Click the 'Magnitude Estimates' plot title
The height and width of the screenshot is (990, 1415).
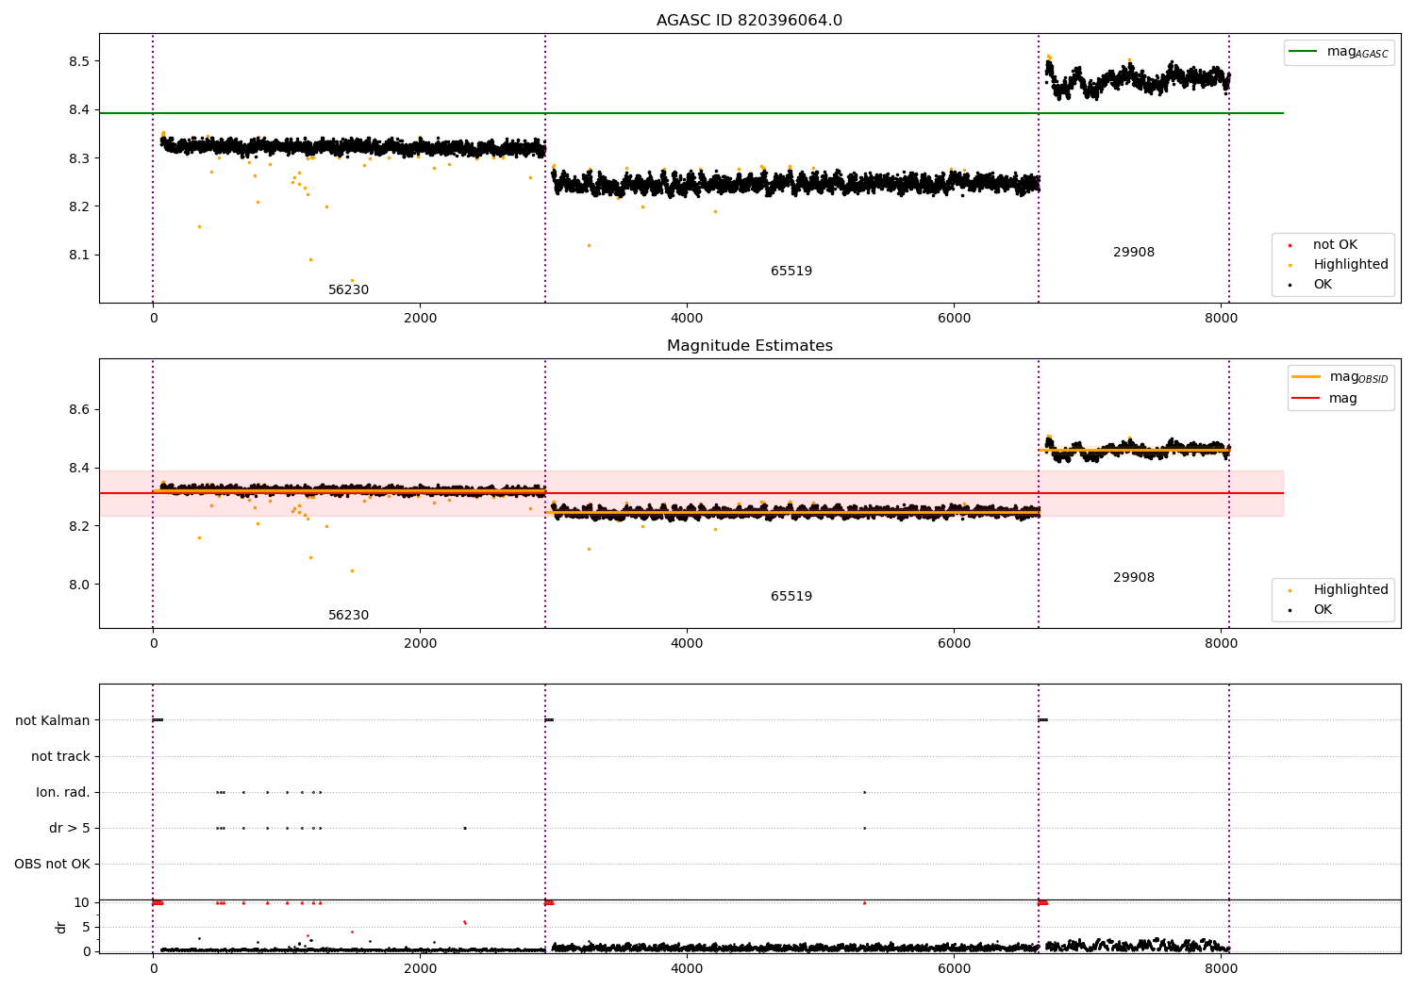[749, 346]
